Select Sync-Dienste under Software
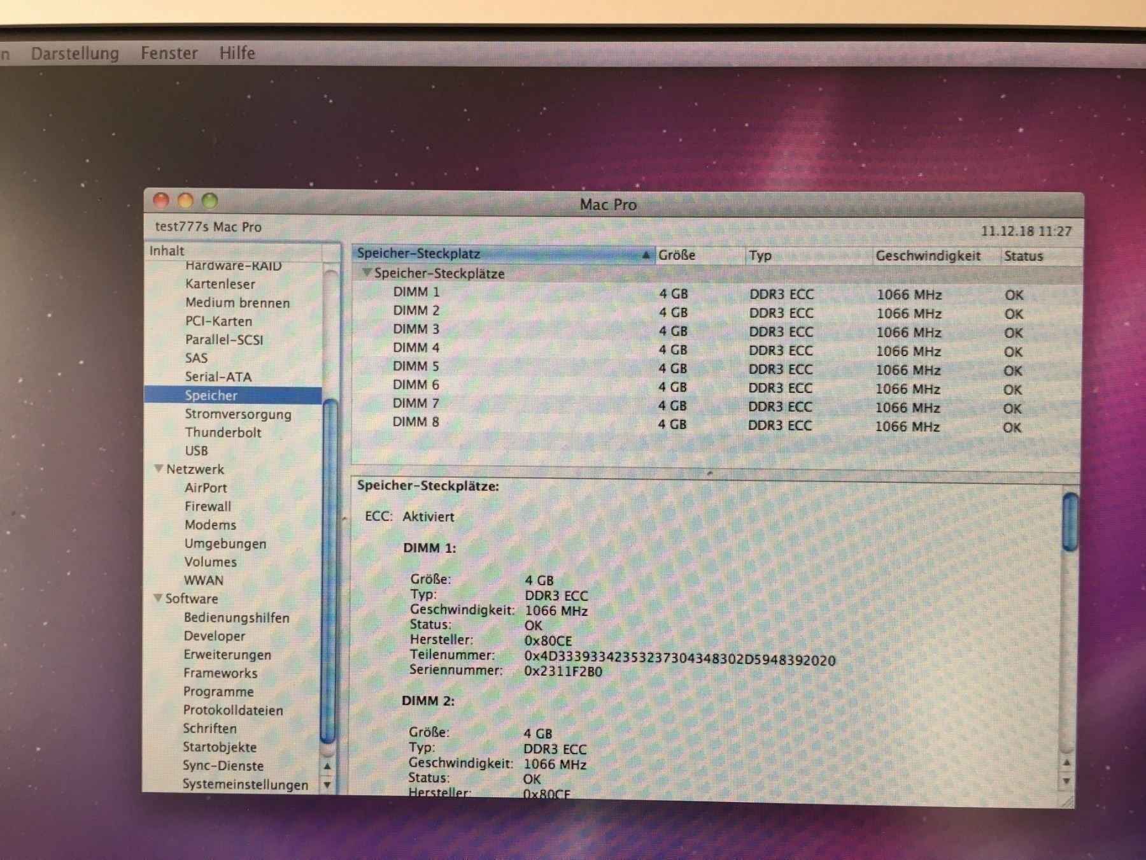Viewport: 1146px width, 860px height. click(223, 765)
